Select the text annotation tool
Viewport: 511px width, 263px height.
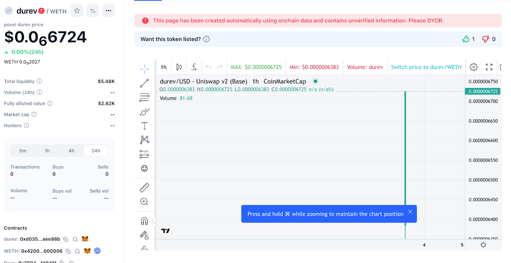tap(144, 126)
